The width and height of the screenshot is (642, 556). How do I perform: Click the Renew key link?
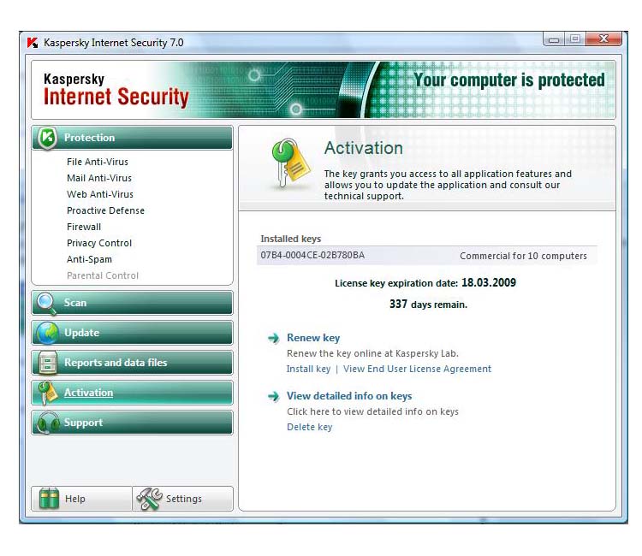pyautogui.click(x=313, y=338)
